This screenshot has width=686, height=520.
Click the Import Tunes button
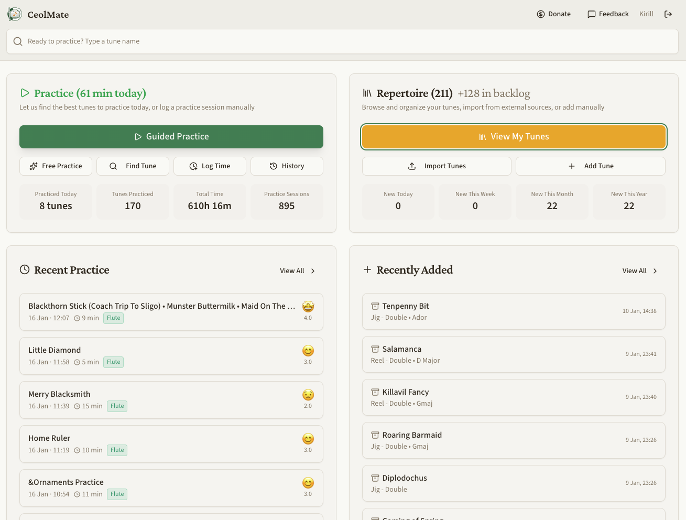tap(437, 166)
